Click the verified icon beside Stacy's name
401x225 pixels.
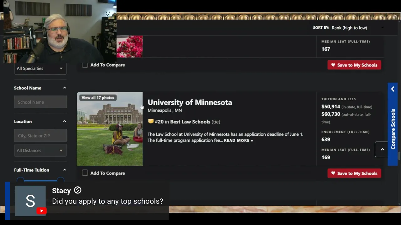pos(78,190)
